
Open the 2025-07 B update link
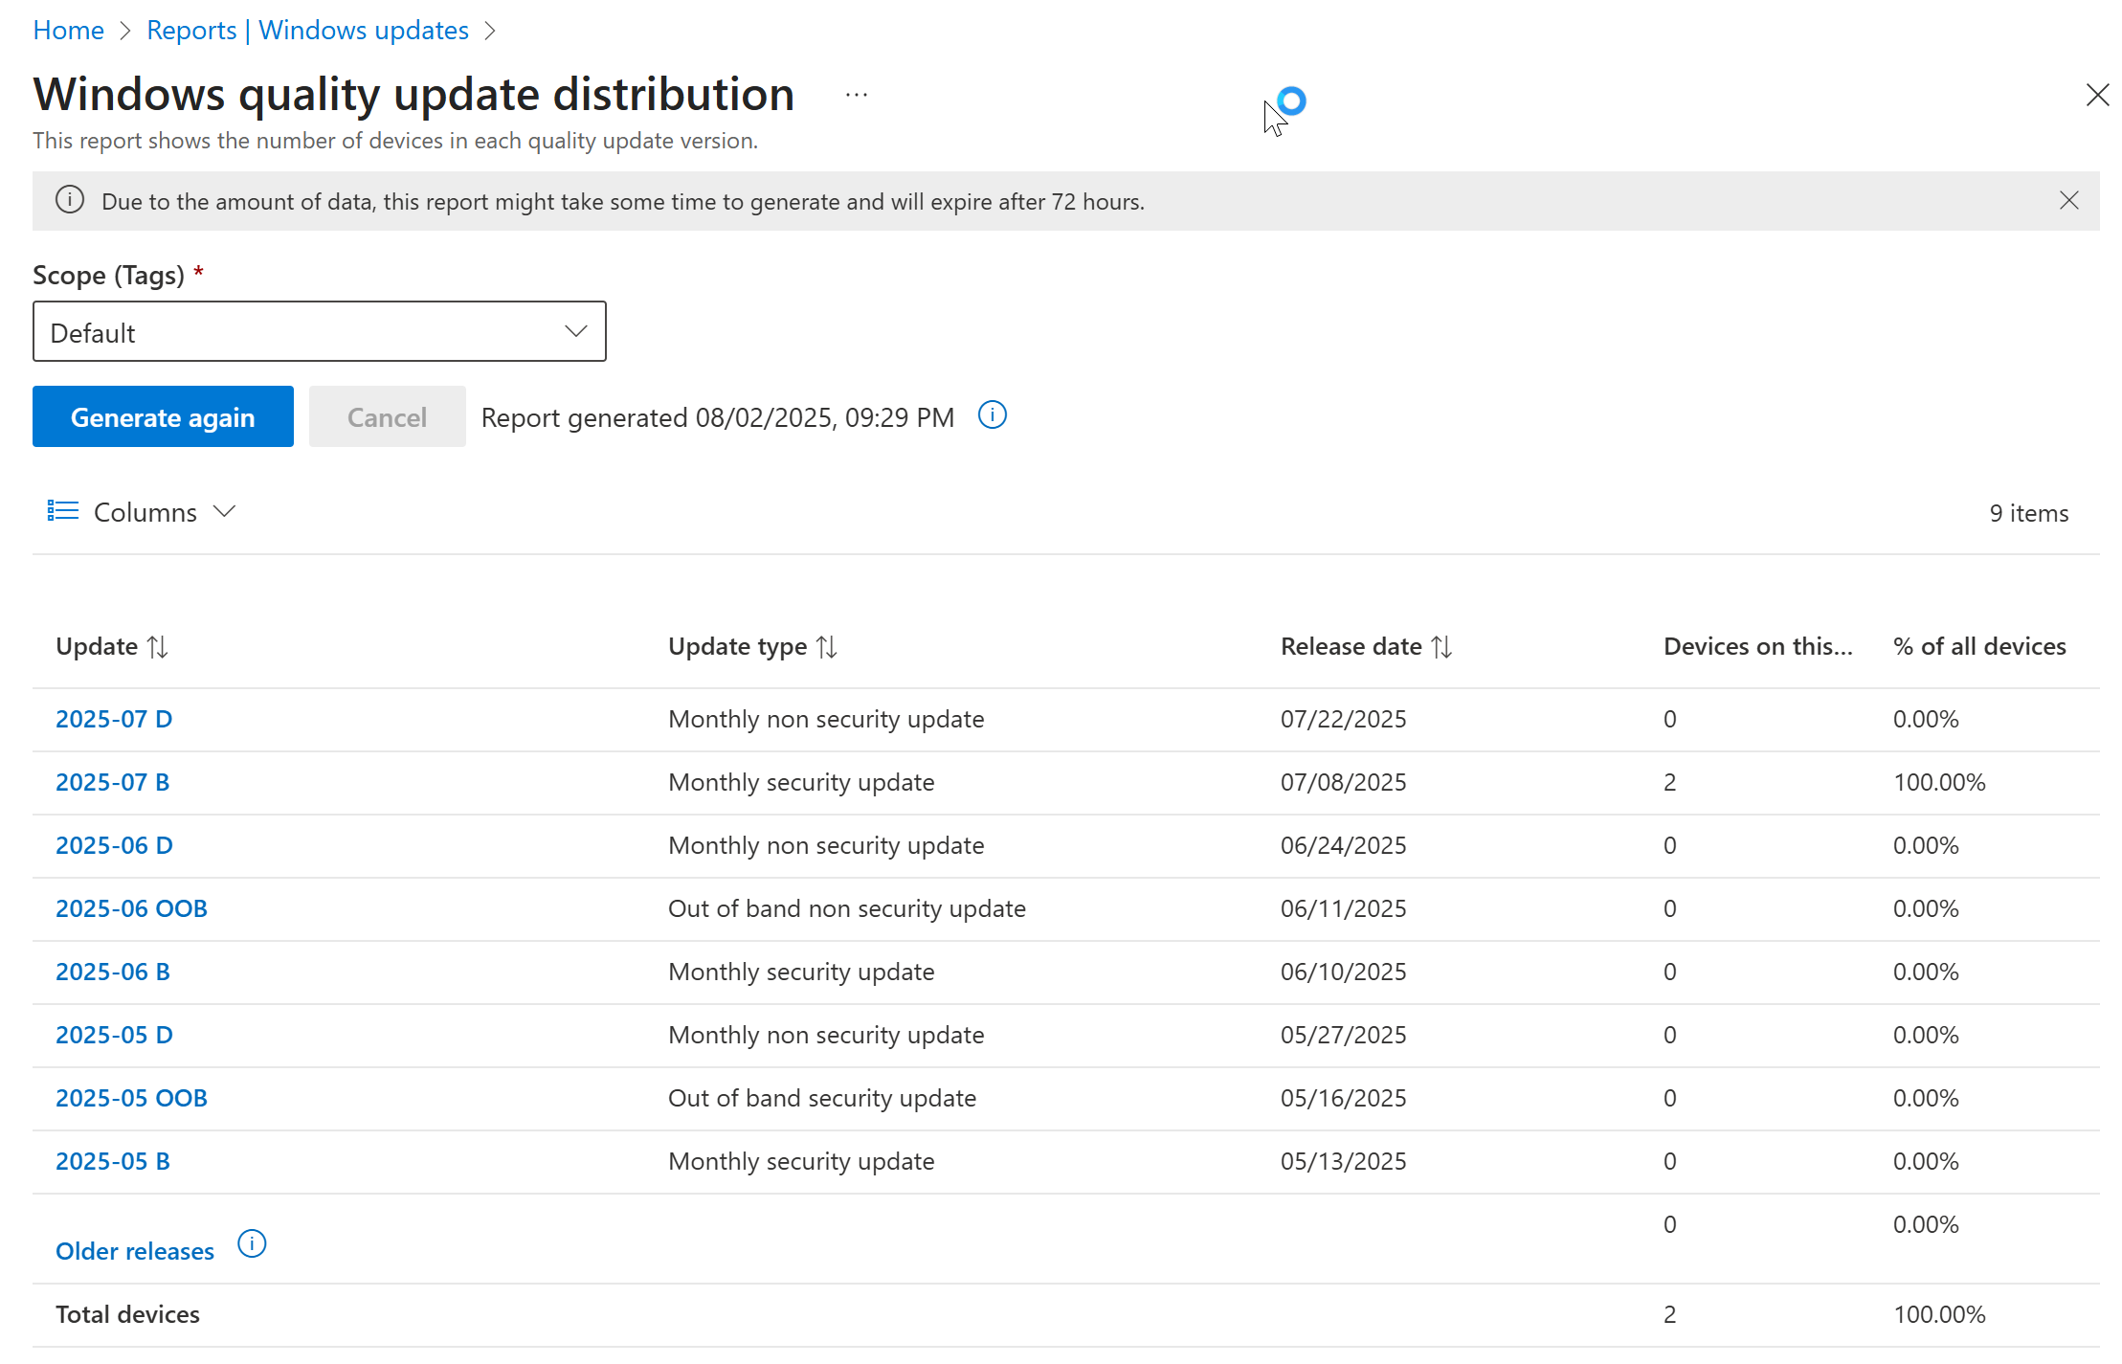[112, 782]
